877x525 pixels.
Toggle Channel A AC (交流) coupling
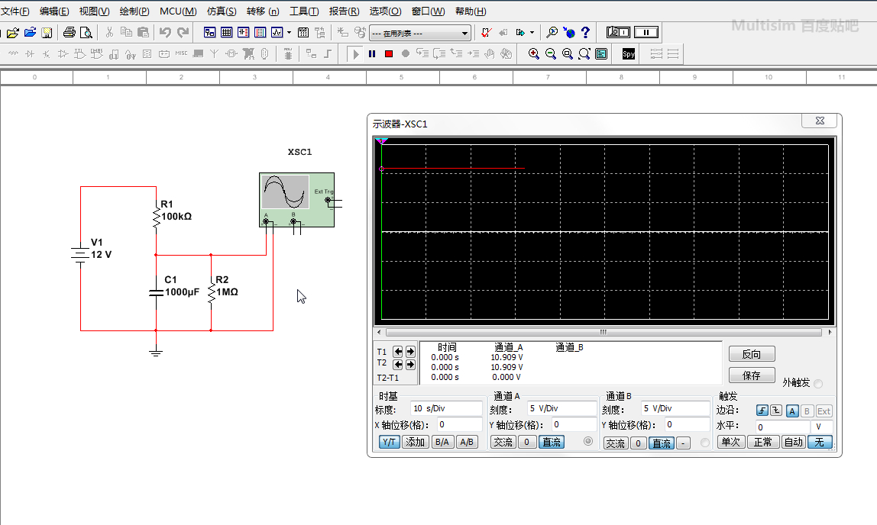503,443
